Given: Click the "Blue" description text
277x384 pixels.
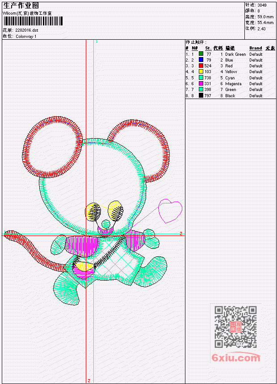Looking at the screenshot, I should [x=229, y=60].
